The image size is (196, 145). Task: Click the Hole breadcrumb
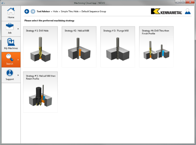tap(56, 11)
